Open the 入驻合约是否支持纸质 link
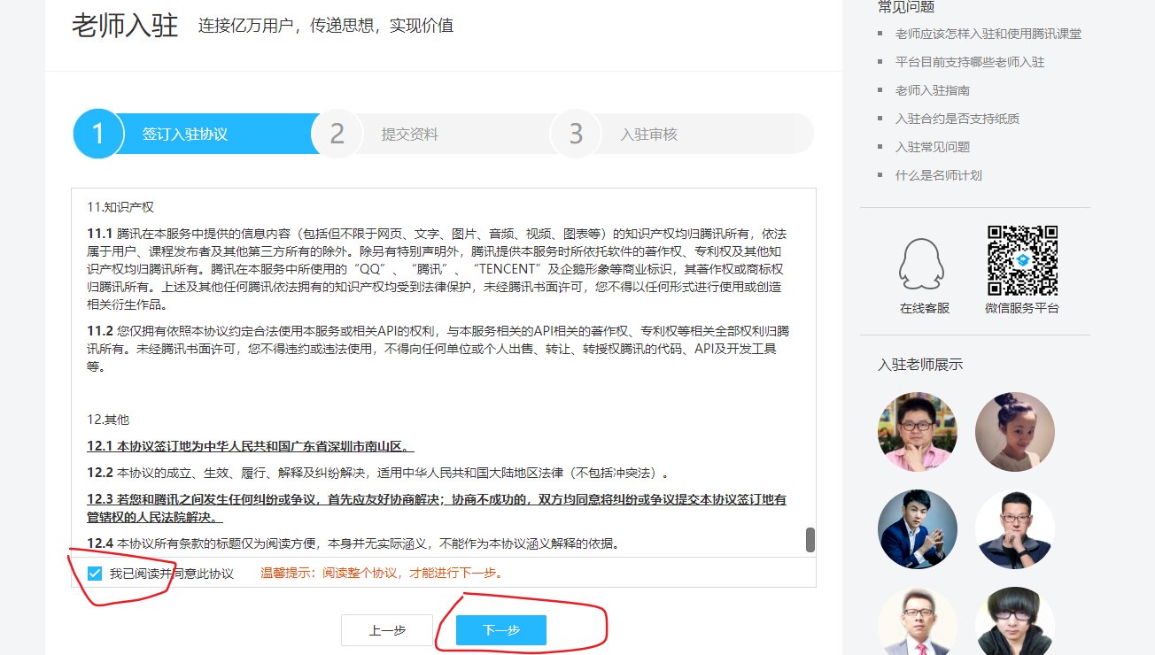1155x655 pixels. (x=957, y=119)
